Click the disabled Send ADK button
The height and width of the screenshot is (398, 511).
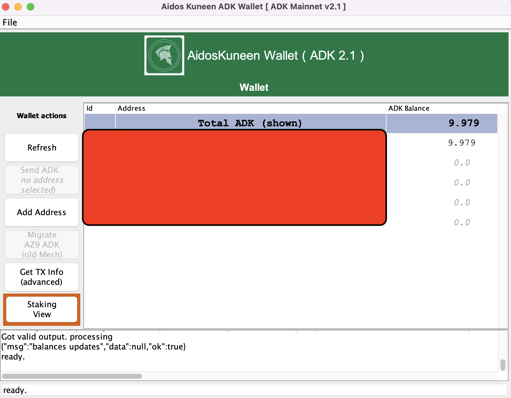pyautogui.click(x=42, y=180)
